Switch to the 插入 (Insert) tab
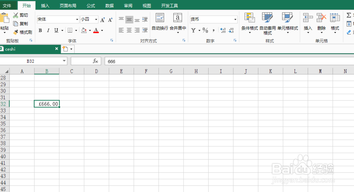Image resolution: width=354 pixels, height=192 pixels. [x=45, y=6]
